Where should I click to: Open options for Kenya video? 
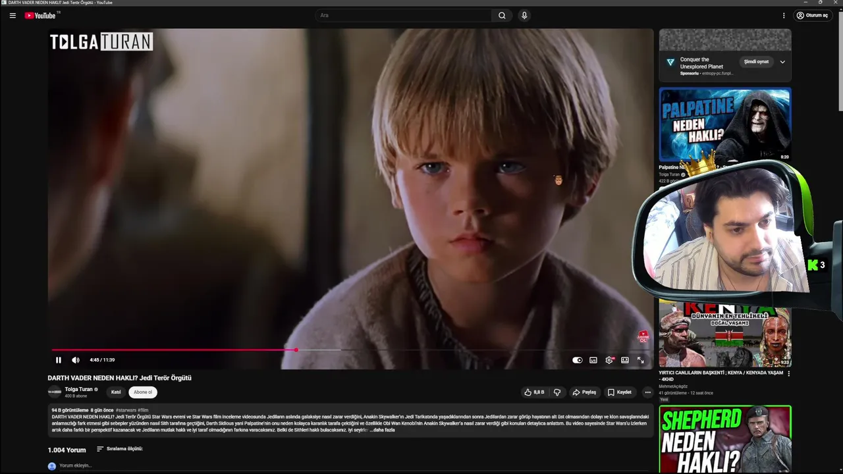click(x=788, y=373)
